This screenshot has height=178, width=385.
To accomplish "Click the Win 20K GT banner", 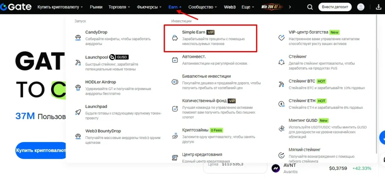I will click(273, 7).
